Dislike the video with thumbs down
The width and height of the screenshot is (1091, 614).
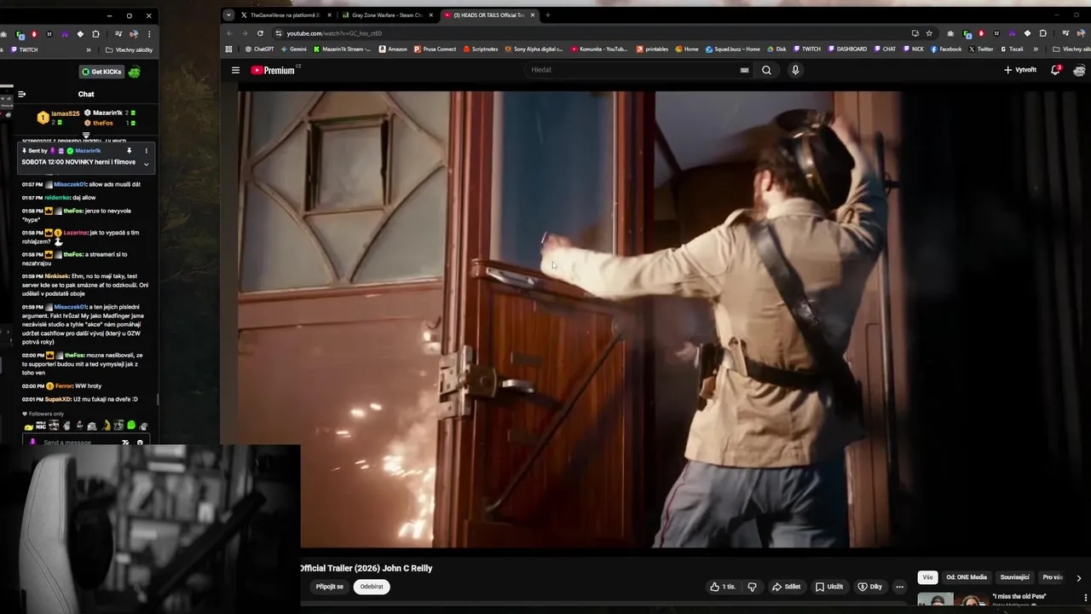click(x=752, y=587)
